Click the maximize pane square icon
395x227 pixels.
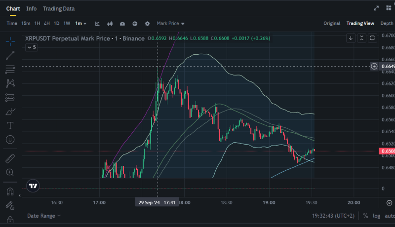point(372,38)
